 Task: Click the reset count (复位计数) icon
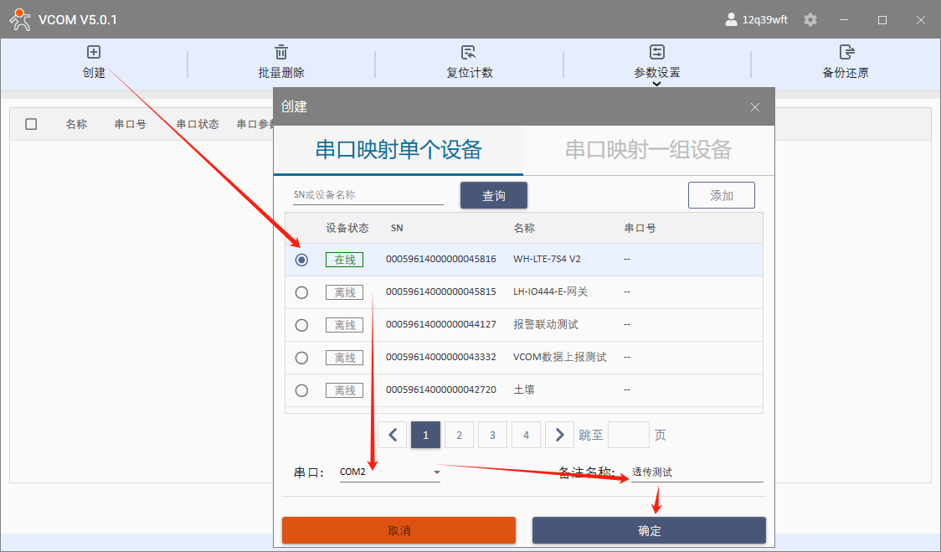[469, 52]
